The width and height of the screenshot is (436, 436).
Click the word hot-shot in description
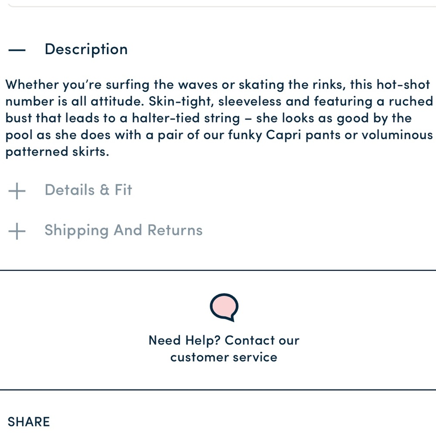coord(403,85)
